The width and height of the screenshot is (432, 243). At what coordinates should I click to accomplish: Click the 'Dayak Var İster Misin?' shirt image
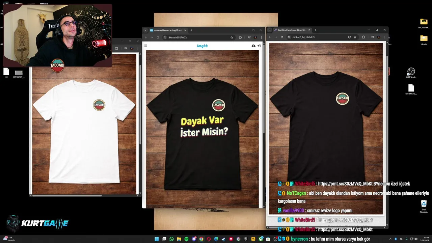(x=202, y=129)
